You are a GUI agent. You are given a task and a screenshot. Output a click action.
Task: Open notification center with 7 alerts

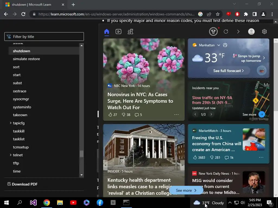(270, 203)
